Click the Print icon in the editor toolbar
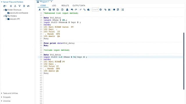The width and height of the screenshot is (186, 104). 67,10
